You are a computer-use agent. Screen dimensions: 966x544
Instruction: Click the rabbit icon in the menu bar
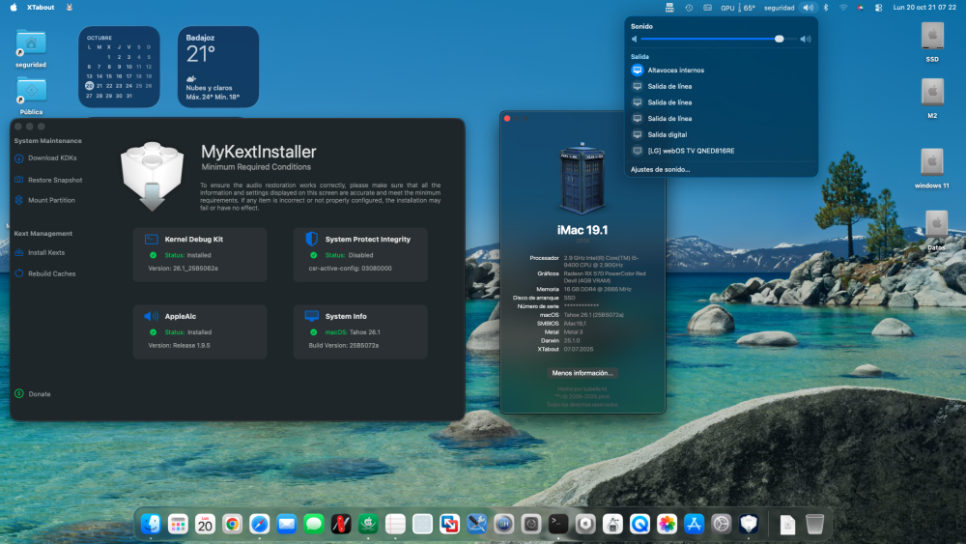(69, 8)
